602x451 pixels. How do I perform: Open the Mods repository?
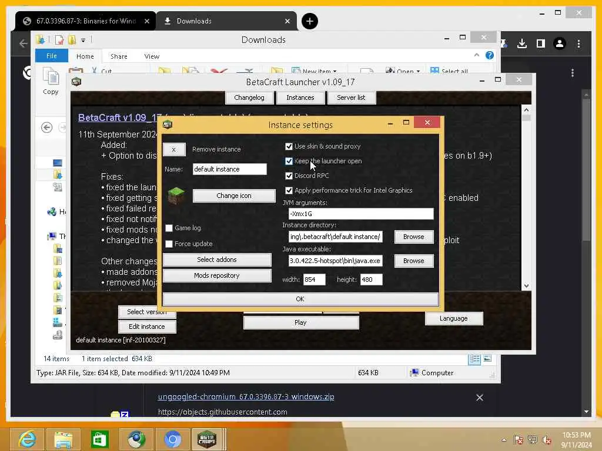tap(217, 276)
